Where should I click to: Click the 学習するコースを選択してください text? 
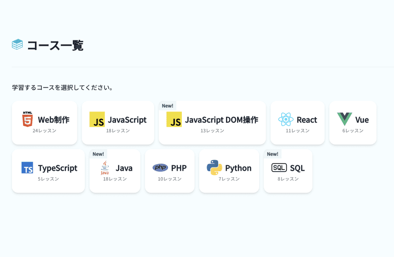[x=63, y=88]
